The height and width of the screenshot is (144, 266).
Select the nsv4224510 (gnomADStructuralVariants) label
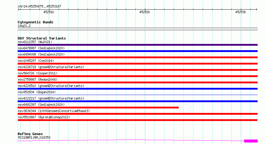[51, 86]
